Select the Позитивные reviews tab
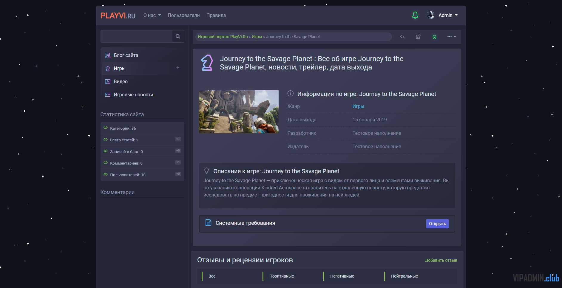The image size is (562, 288). 282,276
